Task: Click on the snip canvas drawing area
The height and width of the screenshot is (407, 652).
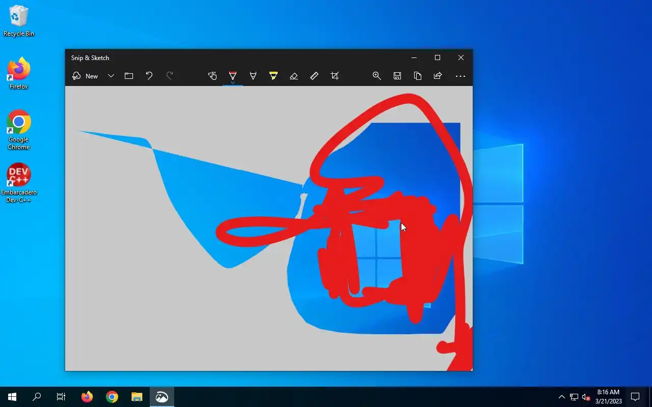Action: coord(268,228)
